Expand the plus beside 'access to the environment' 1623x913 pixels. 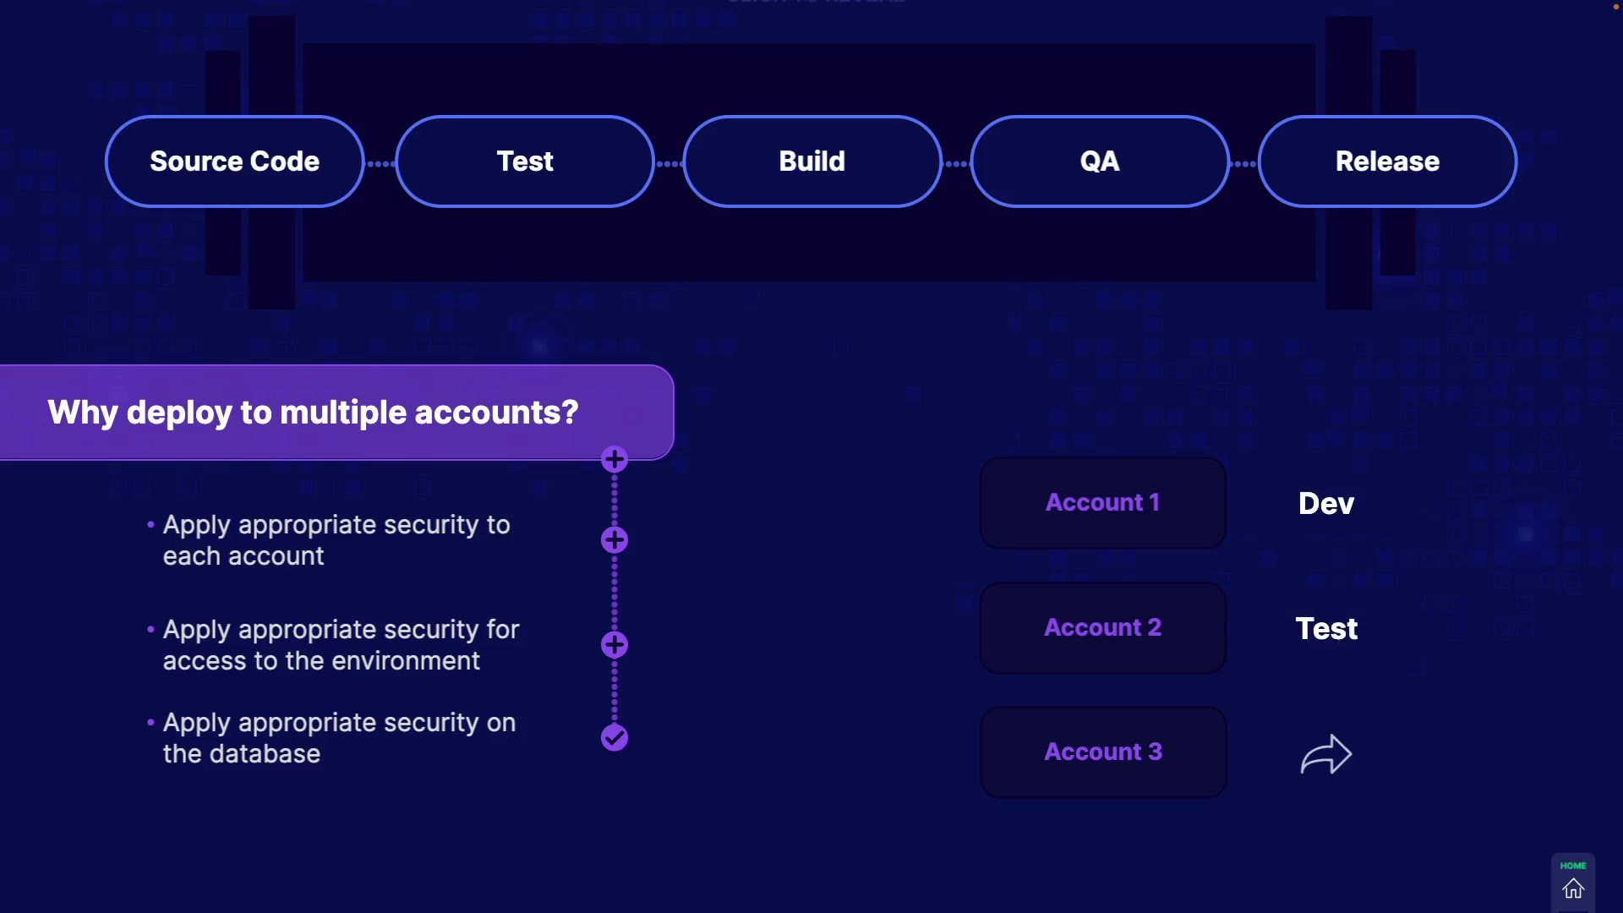615,645
